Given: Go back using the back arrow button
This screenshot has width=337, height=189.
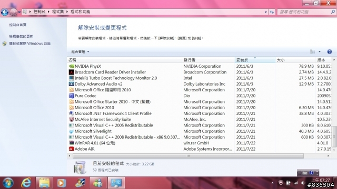Looking at the screenshot, I should (5, 12).
